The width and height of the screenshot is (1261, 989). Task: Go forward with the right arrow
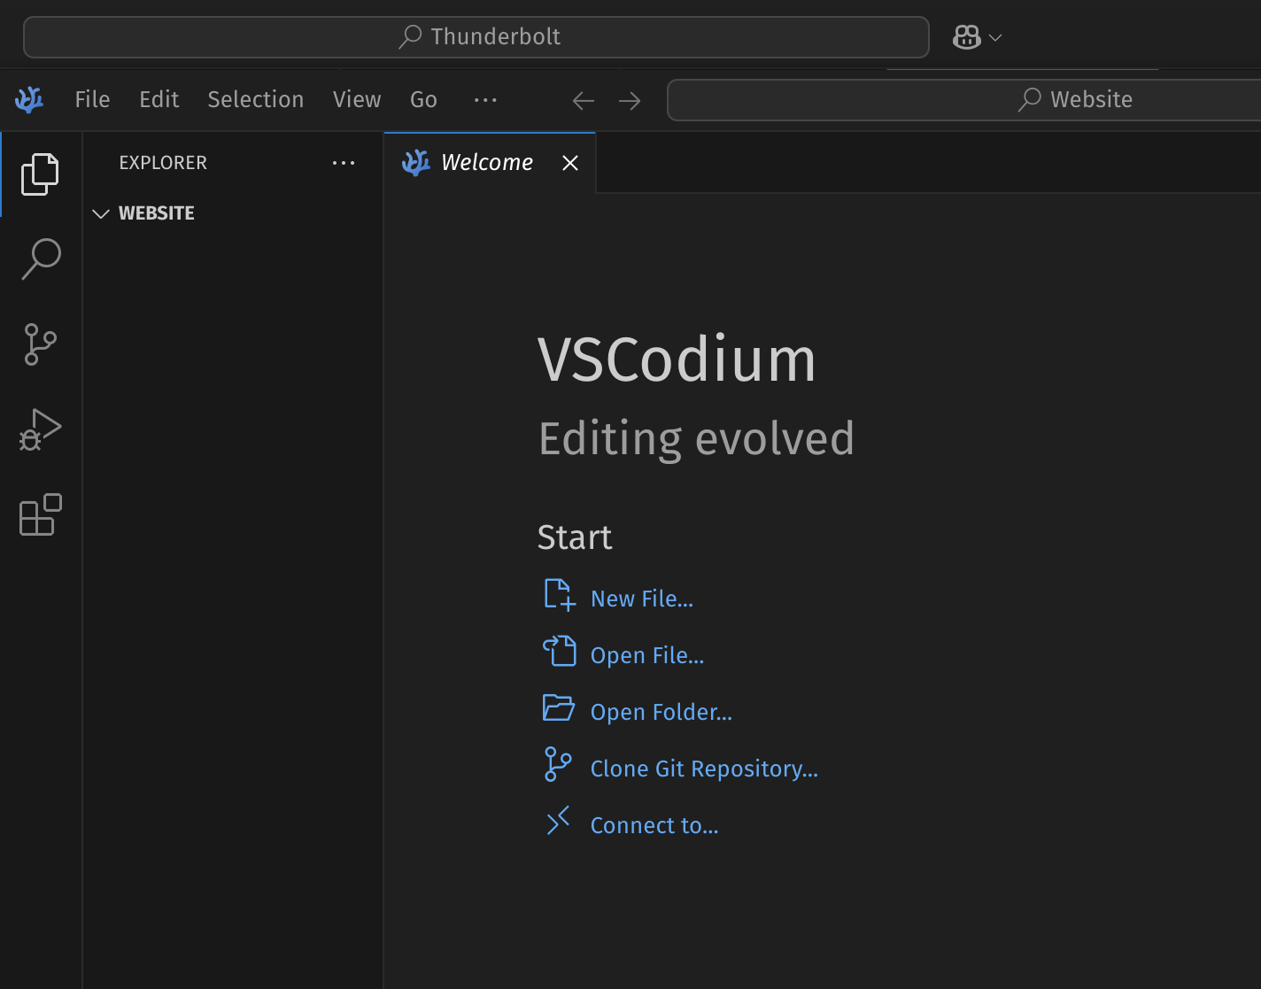(x=630, y=101)
